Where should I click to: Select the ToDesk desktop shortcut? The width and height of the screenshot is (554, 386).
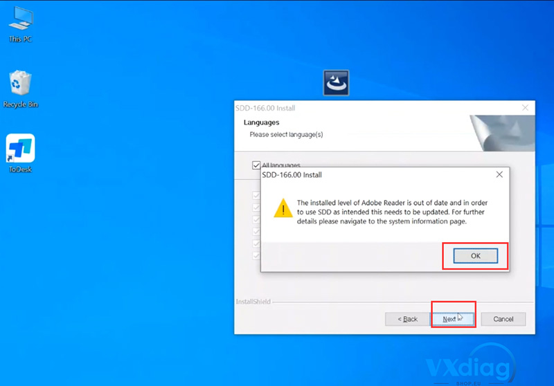[x=20, y=153]
